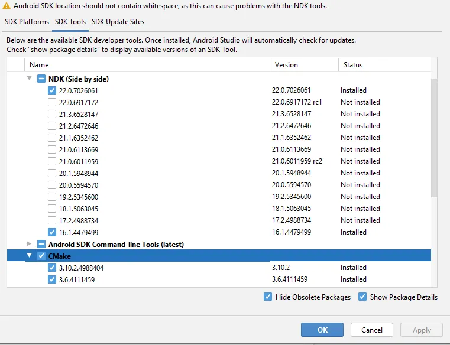450x345 pixels.
Task: Click the Status column header
Action: [x=384, y=65]
